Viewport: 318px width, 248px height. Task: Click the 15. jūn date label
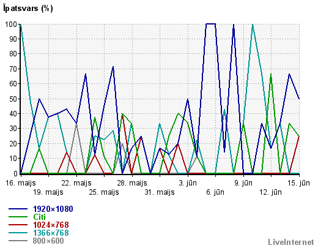point(298,183)
